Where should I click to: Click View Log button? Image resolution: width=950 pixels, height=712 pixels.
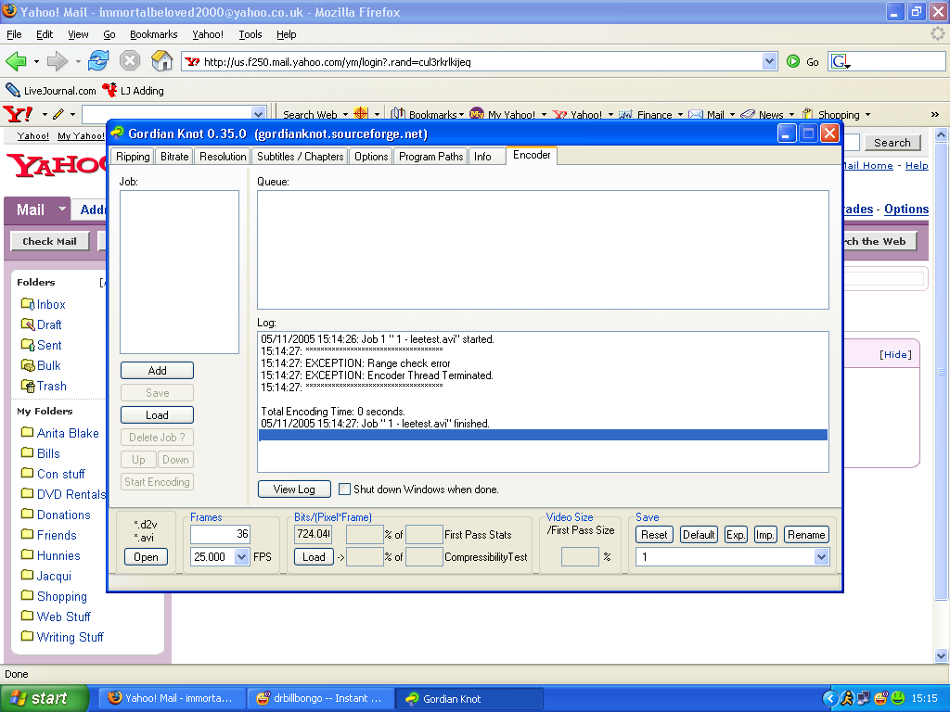[294, 489]
